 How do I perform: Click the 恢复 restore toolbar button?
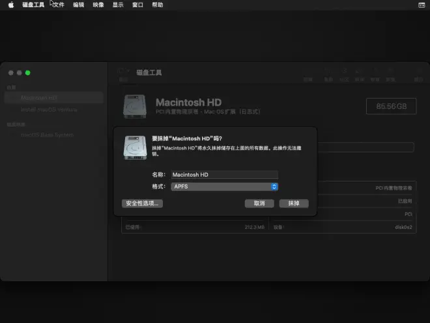point(375,75)
